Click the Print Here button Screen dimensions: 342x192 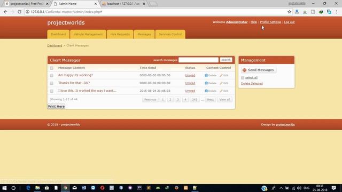tap(56, 107)
